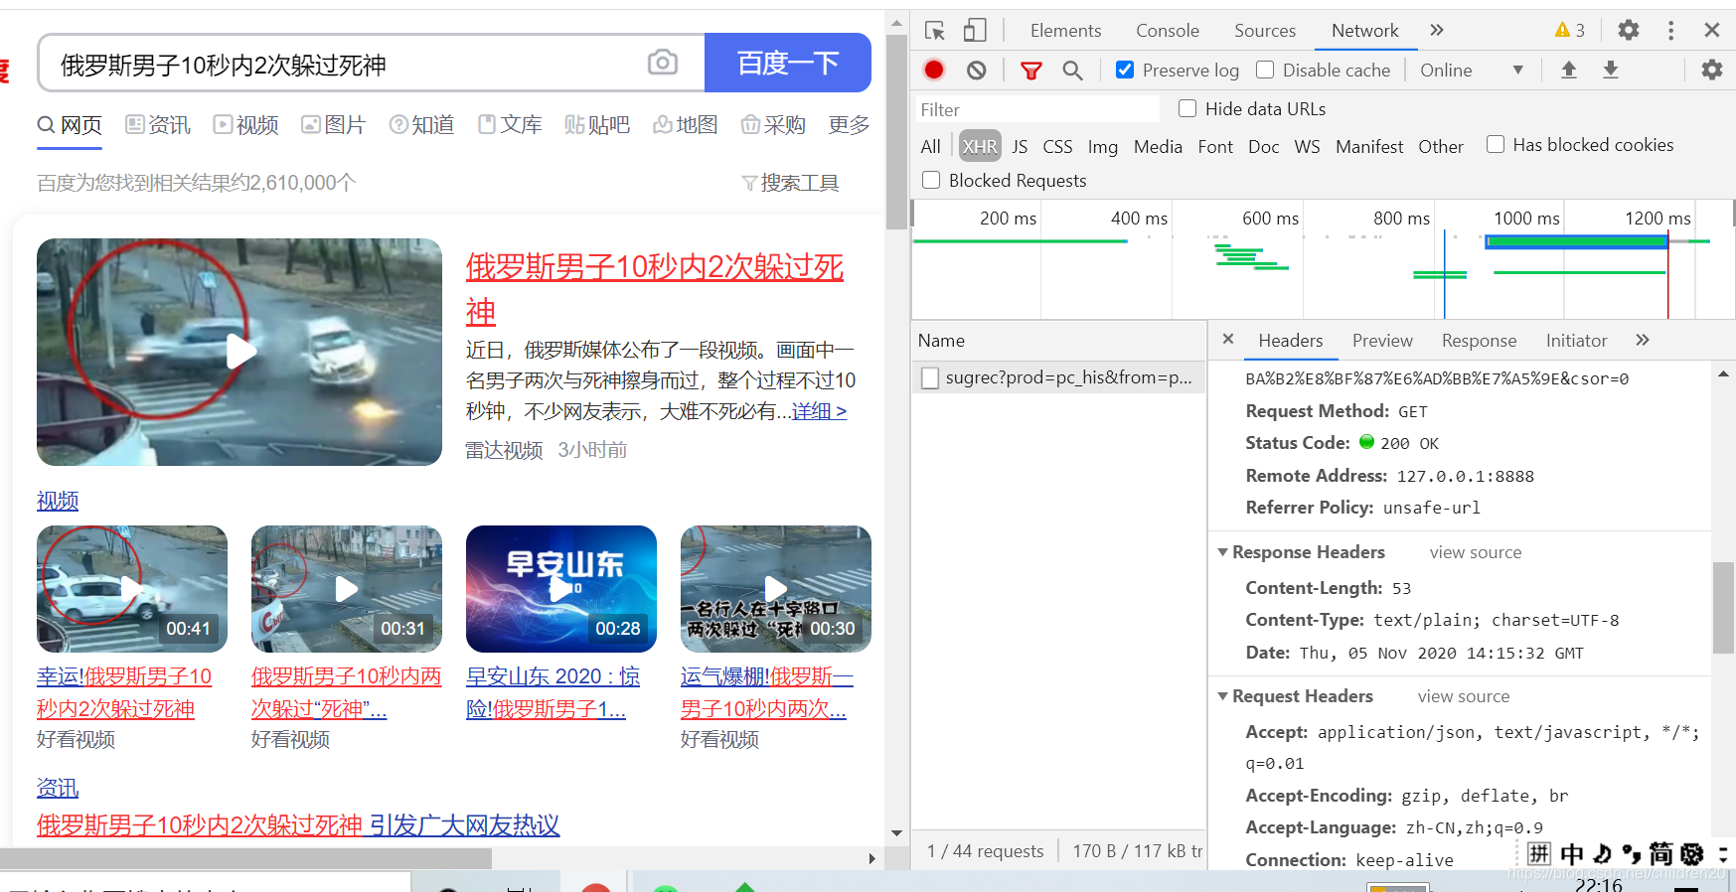Open the 详细 link in the summary
Screen dimensions: 1736x892
820,411
